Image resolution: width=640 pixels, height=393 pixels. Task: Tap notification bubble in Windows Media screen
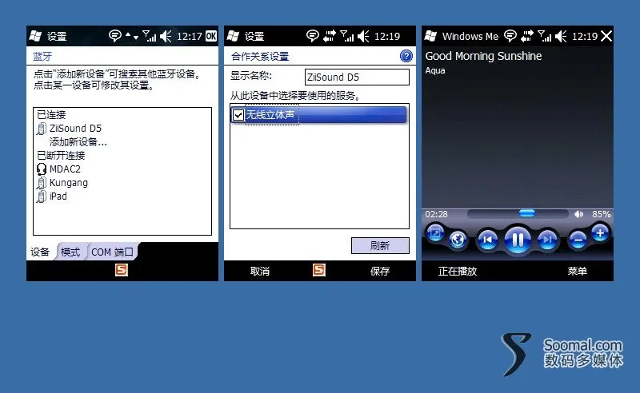(x=510, y=36)
